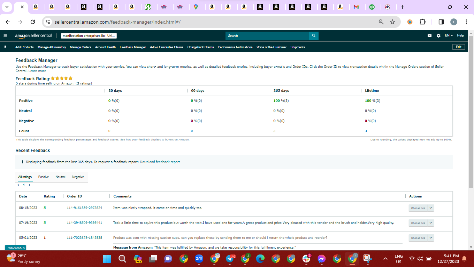Close the FEEDBACK widget tab
This screenshot has width=474, height=267.
pos(24,248)
